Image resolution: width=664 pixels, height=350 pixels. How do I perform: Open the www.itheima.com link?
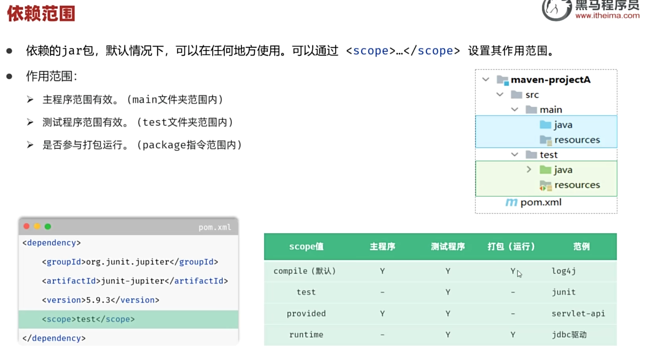pos(607,16)
